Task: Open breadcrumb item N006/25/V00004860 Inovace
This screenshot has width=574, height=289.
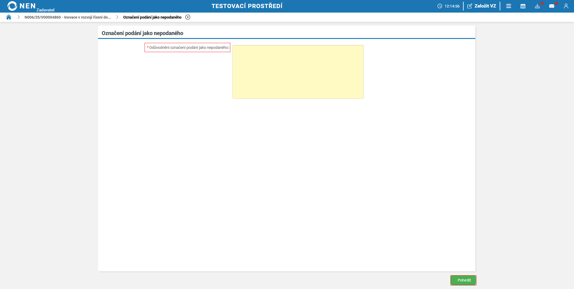Action: (x=67, y=17)
